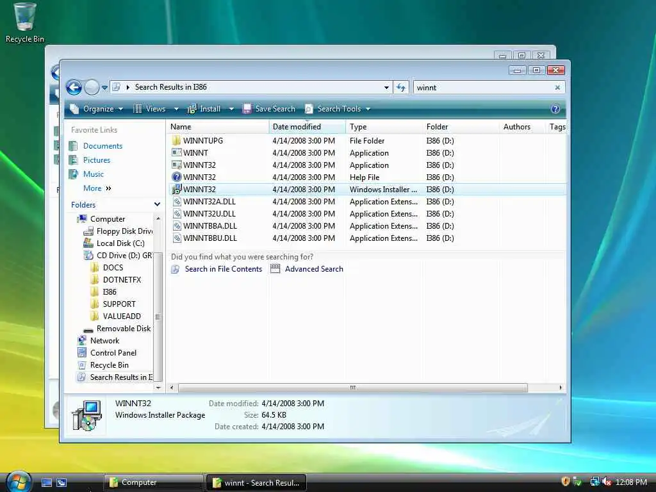
Task: Select the WINNTUPG folder icon
Action: 177,140
